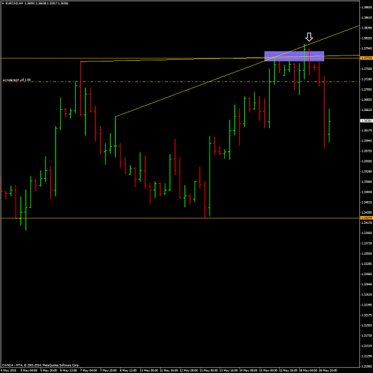This screenshot has width=373, height=373.
Task: Click the 1.32840 price scale label
Action: 366,284
